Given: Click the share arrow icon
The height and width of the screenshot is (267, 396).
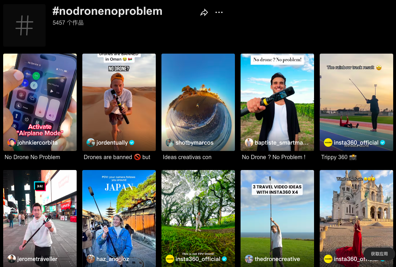Looking at the screenshot, I should (204, 12).
